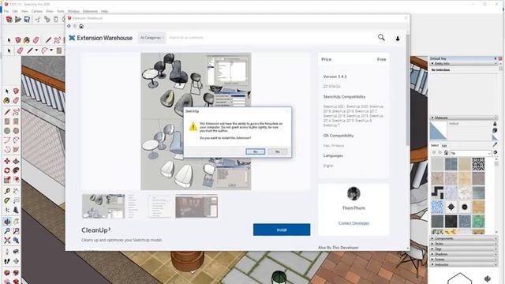Switch to the Select tab in Materials
Viewport: 505px width, 284px height.
point(435,145)
